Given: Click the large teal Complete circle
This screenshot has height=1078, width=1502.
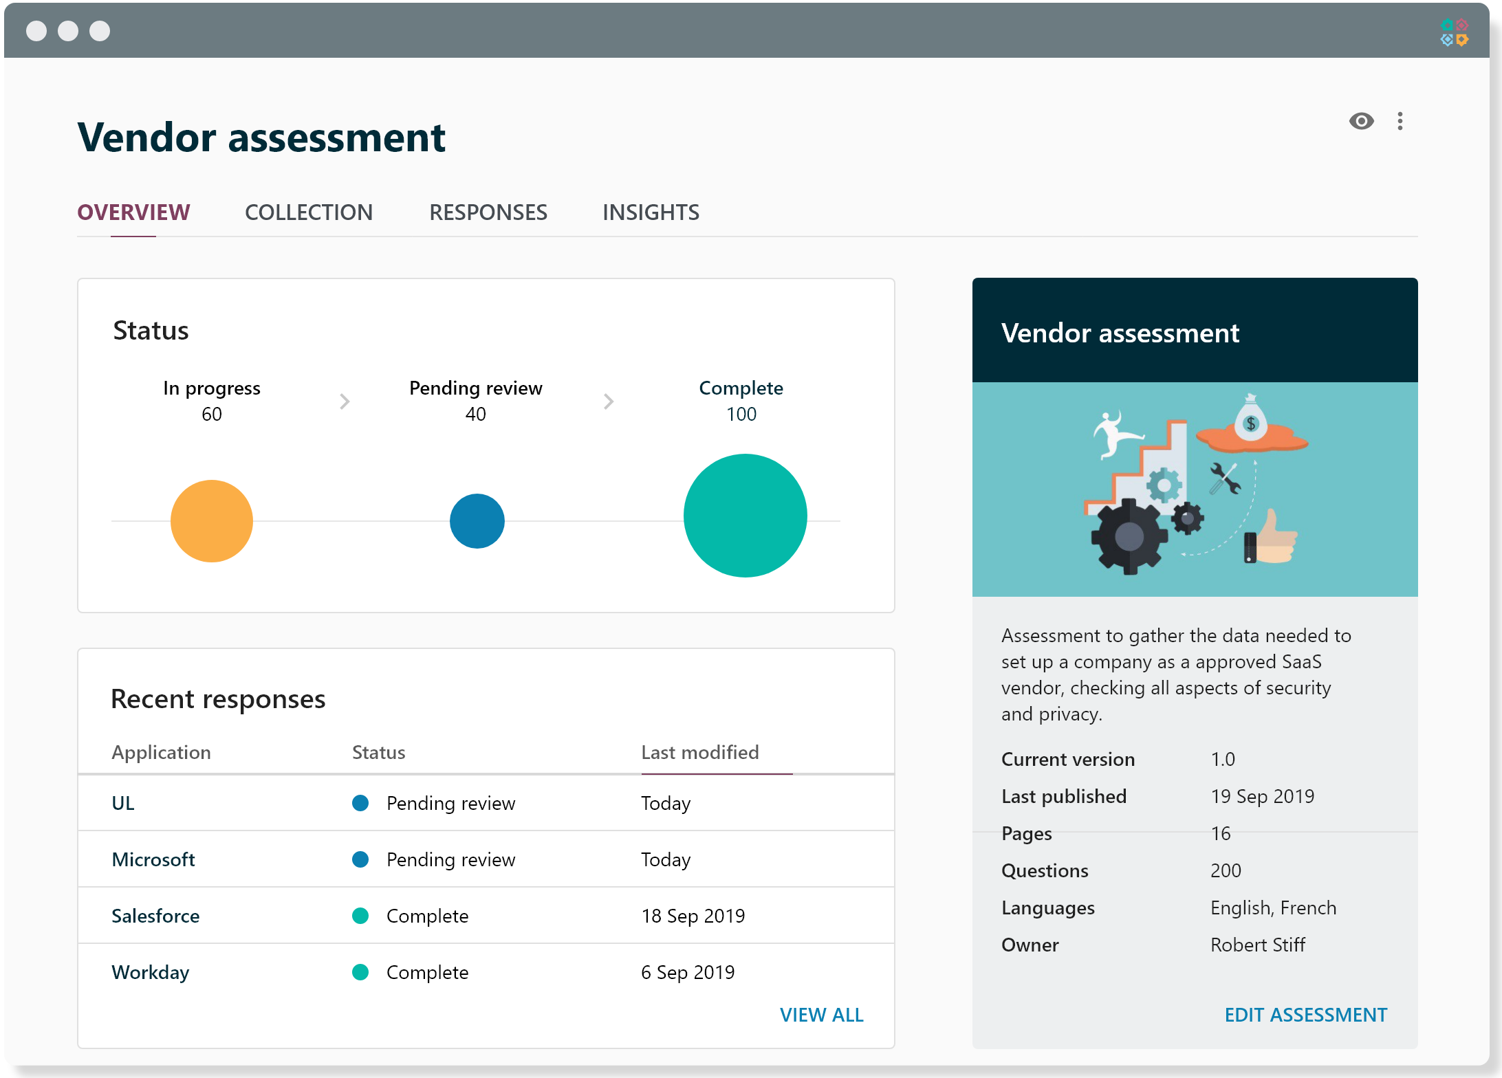Looking at the screenshot, I should pyautogui.click(x=745, y=516).
